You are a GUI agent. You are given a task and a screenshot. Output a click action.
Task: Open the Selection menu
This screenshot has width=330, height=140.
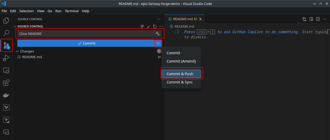pos(26,11)
